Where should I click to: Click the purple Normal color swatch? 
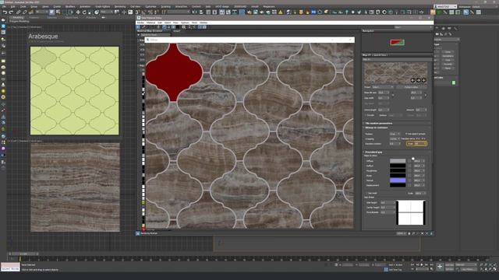(x=398, y=180)
